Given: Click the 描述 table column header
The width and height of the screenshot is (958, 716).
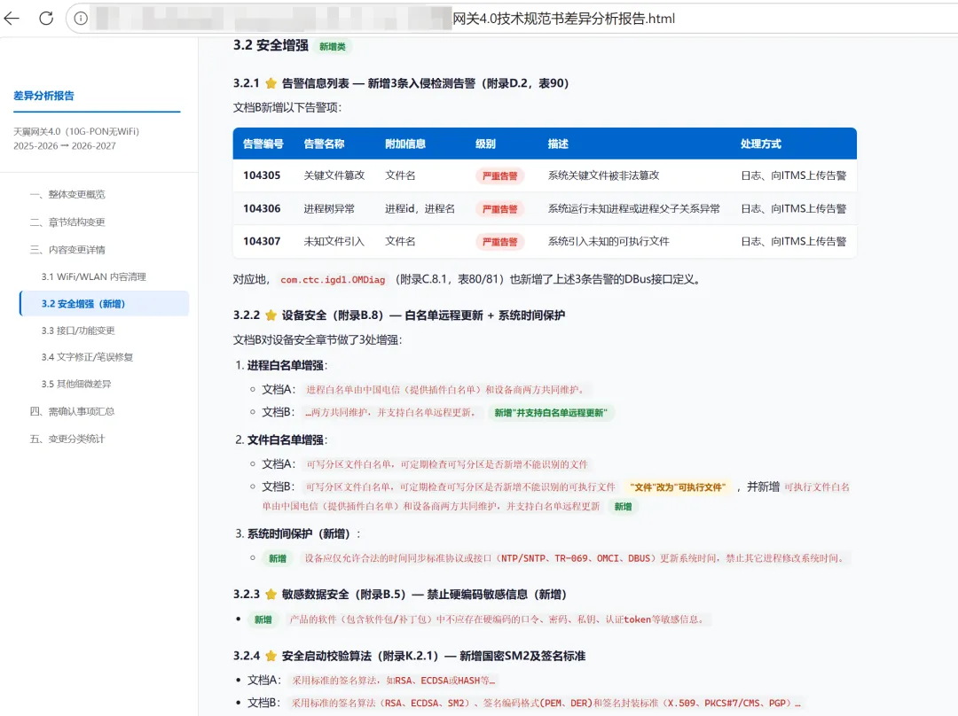Looking at the screenshot, I should pyautogui.click(x=559, y=144).
